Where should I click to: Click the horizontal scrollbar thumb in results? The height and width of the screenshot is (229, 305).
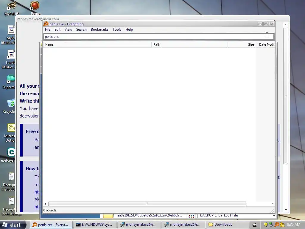pos(147,204)
